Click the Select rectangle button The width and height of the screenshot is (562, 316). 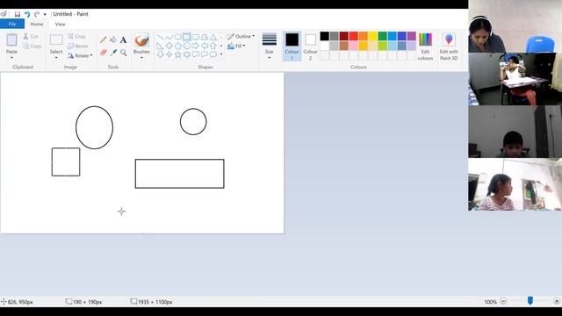(56, 43)
